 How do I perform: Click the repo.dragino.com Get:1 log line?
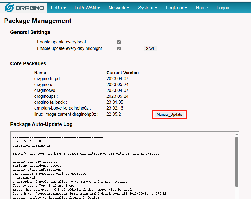coord(90,194)
